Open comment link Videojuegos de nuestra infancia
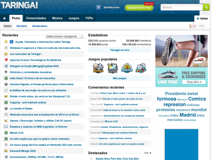This screenshot has width=214, height=160. click(119, 133)
